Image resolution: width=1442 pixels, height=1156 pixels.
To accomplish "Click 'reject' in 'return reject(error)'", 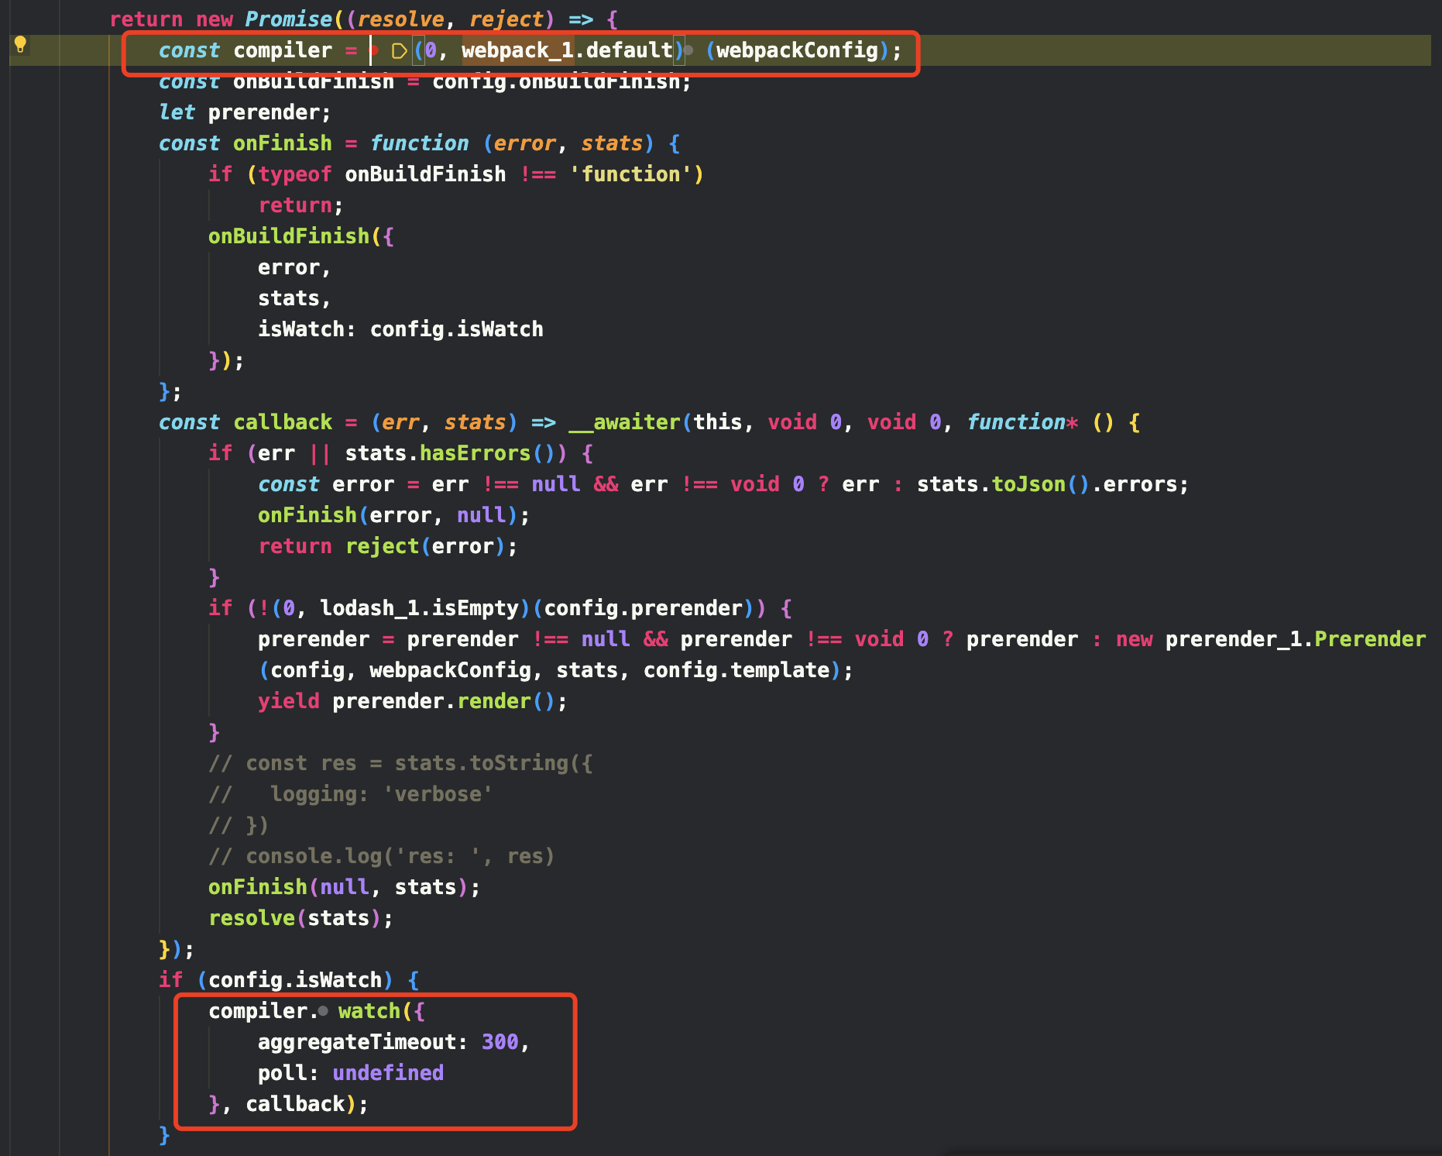I will pyautogui.click(x=382, y=546).
